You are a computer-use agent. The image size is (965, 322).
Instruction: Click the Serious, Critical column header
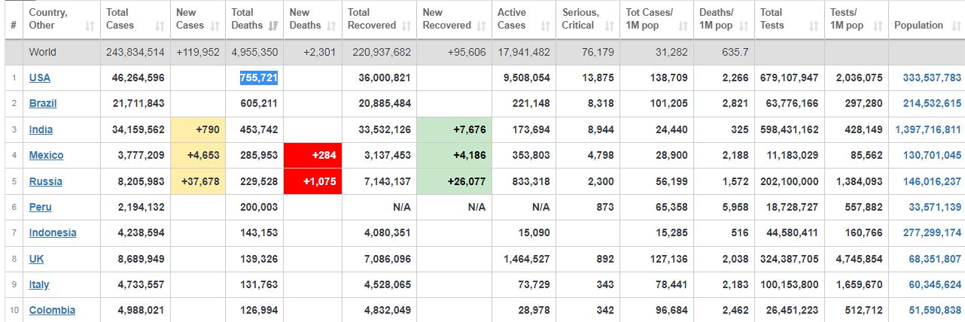coord(588,19)
